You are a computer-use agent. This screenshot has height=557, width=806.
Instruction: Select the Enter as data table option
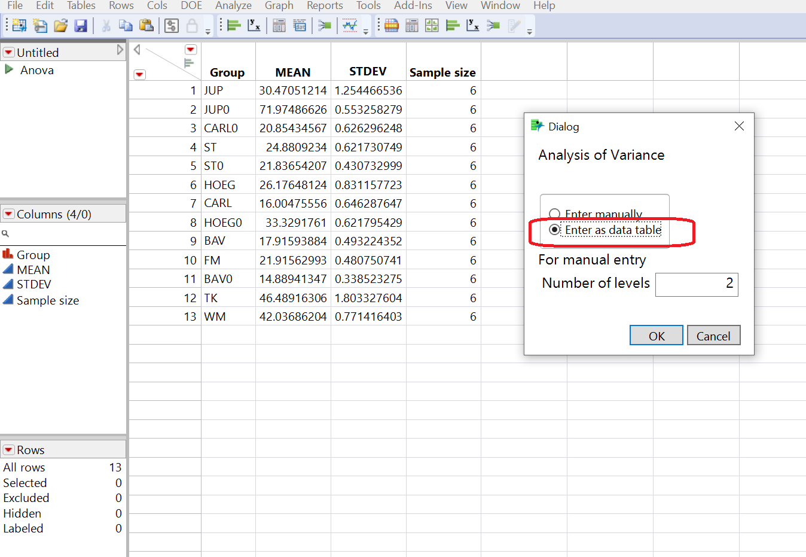pyautogui.click(x=554, y=230)
